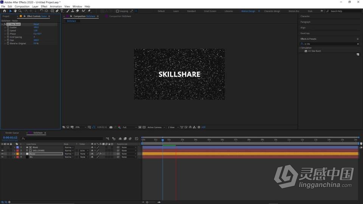The image size is (363, 204).
Task: Switch to Motion Design workspace
Action: [x=248, y=11]
